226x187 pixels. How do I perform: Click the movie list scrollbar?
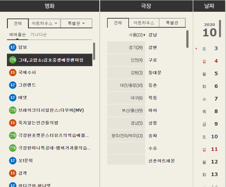pyautogui.click(x=94, y=51)
